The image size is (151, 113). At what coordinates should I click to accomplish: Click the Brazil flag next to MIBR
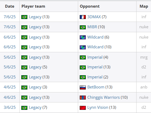(83, 27)
